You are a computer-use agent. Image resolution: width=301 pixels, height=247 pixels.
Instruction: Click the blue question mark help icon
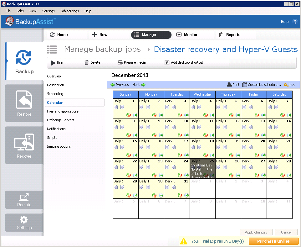pos(295,22)
